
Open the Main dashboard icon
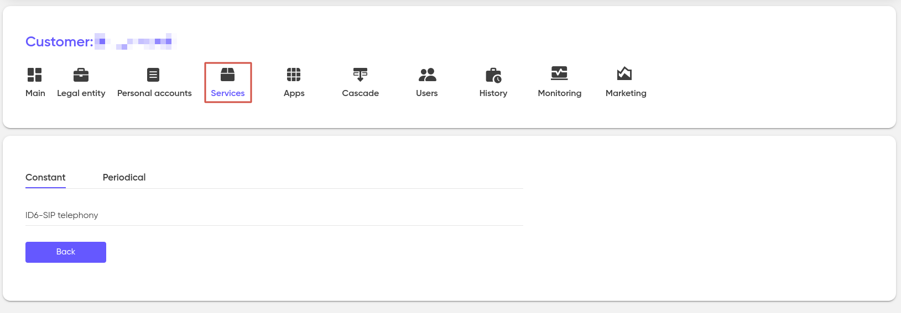pyautogui.click(x=35, y=75)
